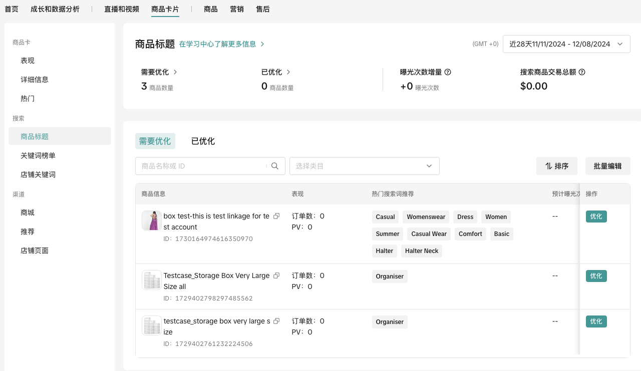Select the Womenswear keyword tag
The width and height of the screenshot is (641, 371).
[x=426, y=217]
